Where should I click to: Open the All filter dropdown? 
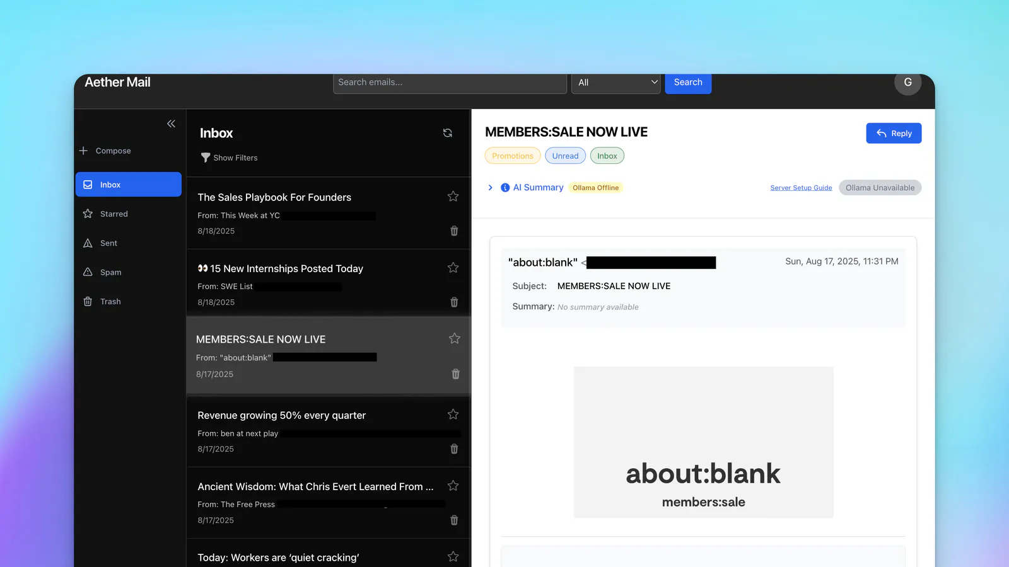click(x=615, y=83)
